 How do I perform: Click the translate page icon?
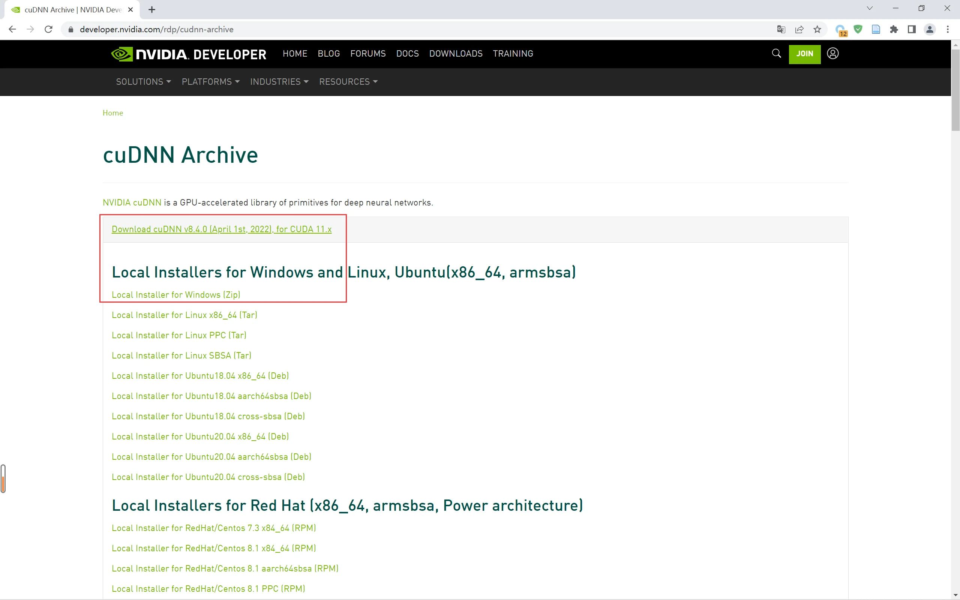pyautogui.click(x=781, y=29)
